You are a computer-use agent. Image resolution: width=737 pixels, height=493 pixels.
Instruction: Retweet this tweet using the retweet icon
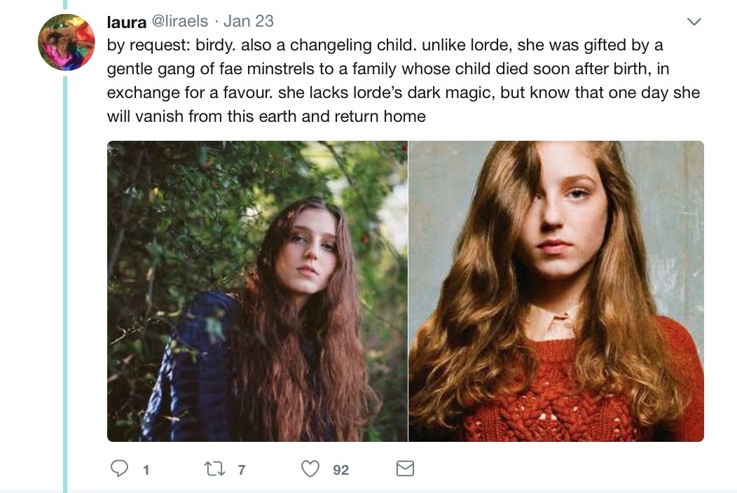[212, 468]
